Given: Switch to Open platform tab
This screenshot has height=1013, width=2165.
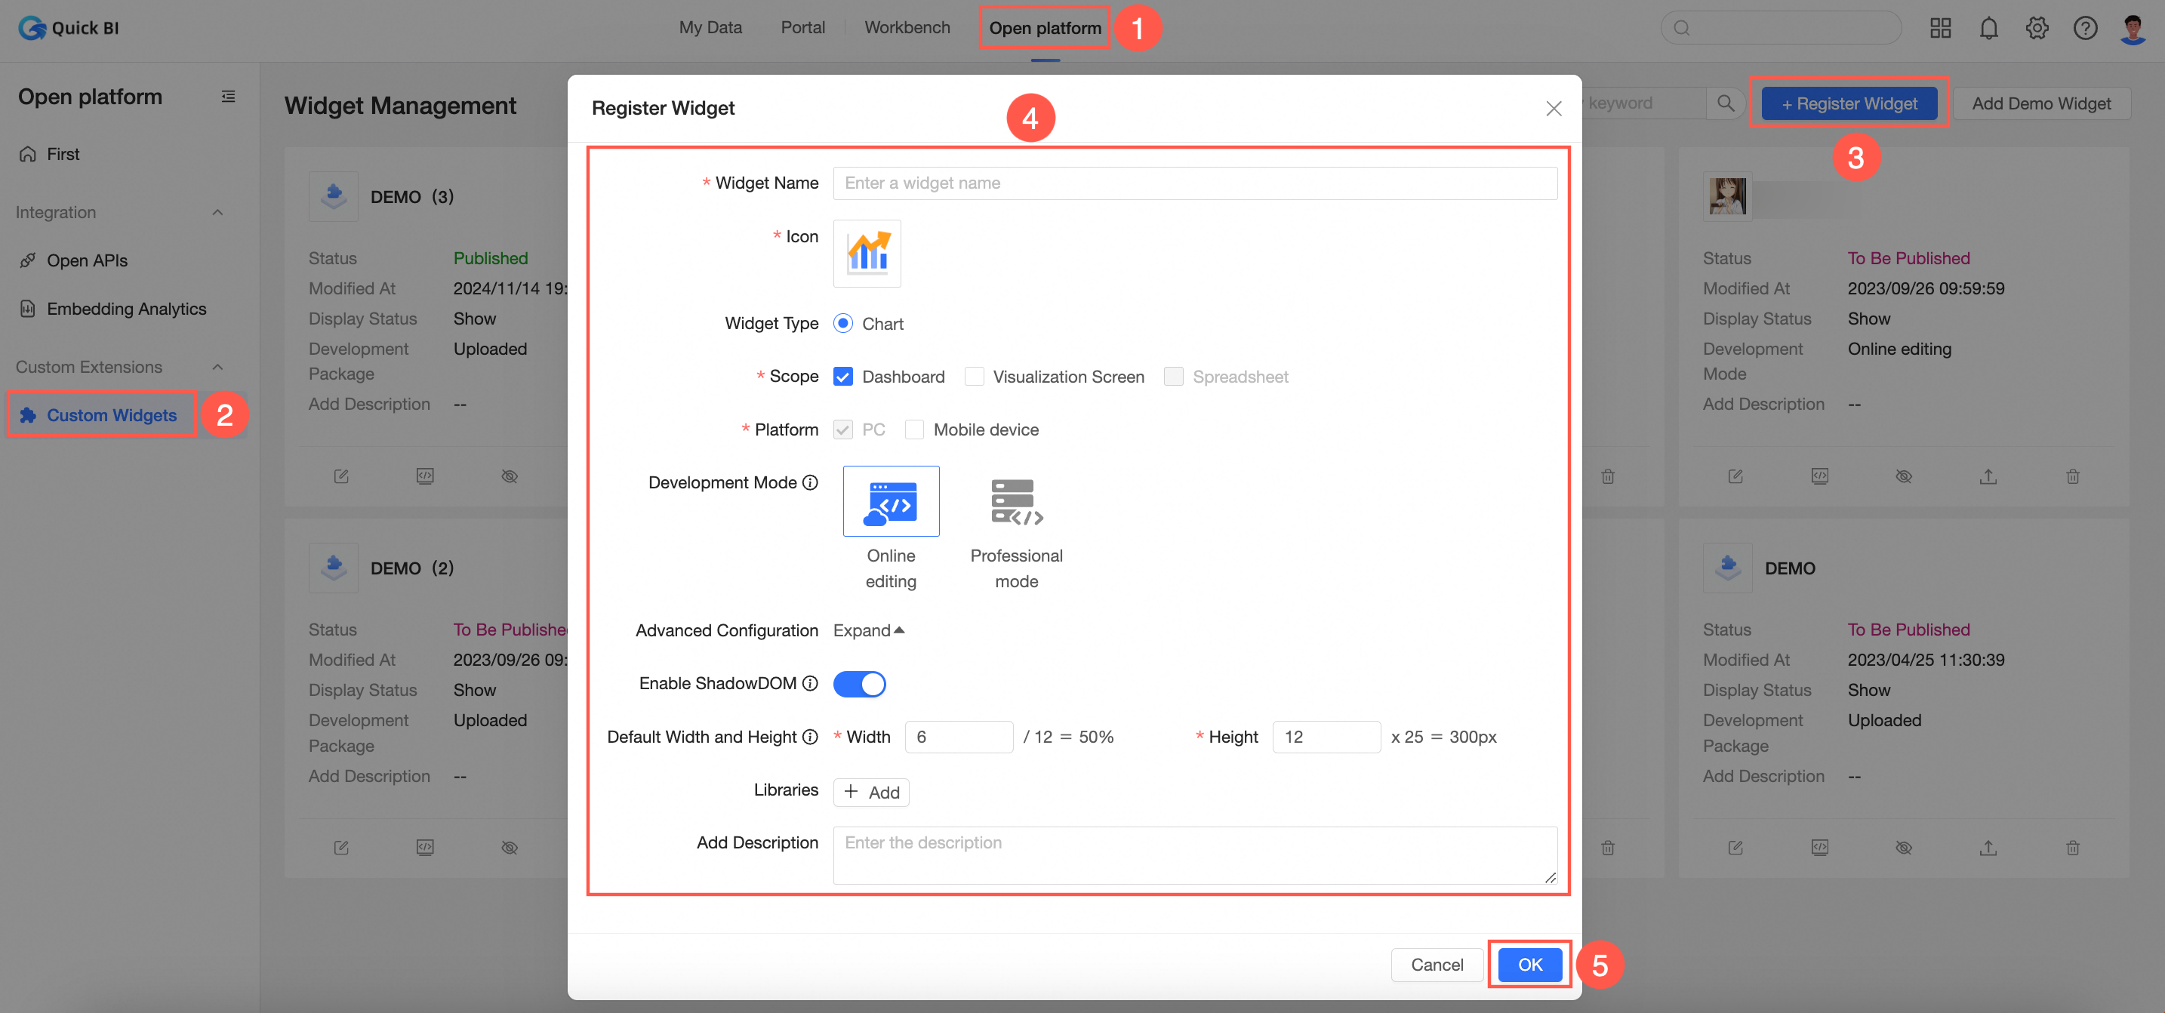Looking at the screenshot, I should click(1045, 28).
